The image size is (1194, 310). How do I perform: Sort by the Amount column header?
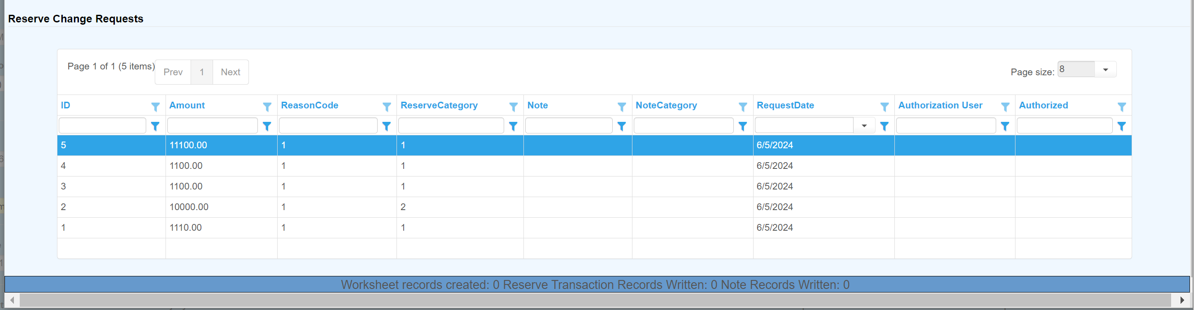click(187, 105)
